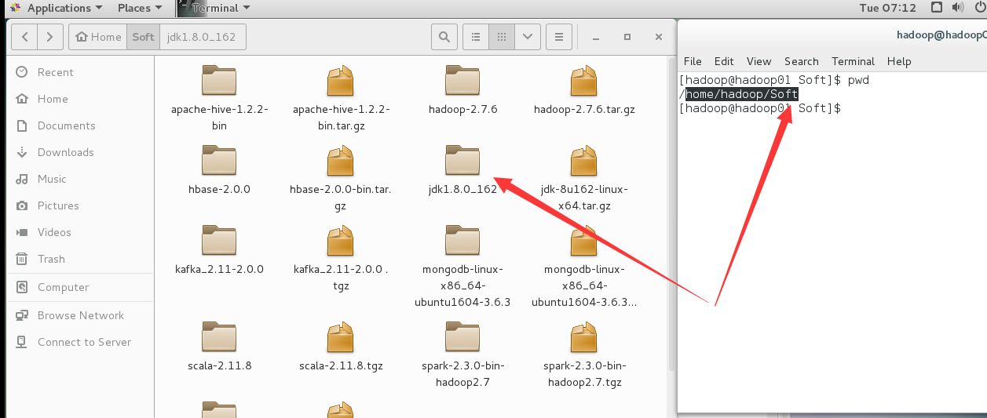Open the terminal Help menu
Viewport: 987px width, 418px height.
pyautogui.click(x=899, y=61)
